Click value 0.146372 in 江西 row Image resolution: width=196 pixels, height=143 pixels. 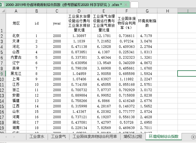pos(127,106)
